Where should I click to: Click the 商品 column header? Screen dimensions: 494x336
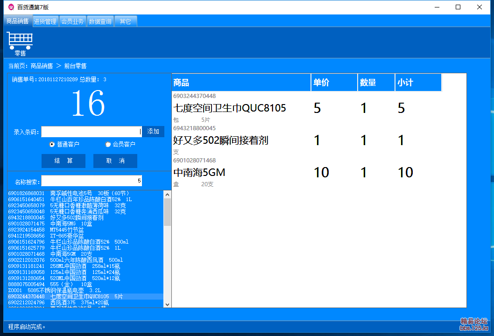[241, 83]
